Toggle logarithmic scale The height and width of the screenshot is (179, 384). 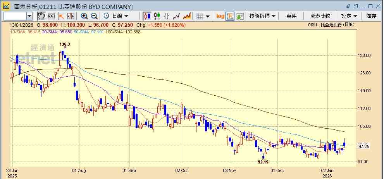click(x=220, y=16)
